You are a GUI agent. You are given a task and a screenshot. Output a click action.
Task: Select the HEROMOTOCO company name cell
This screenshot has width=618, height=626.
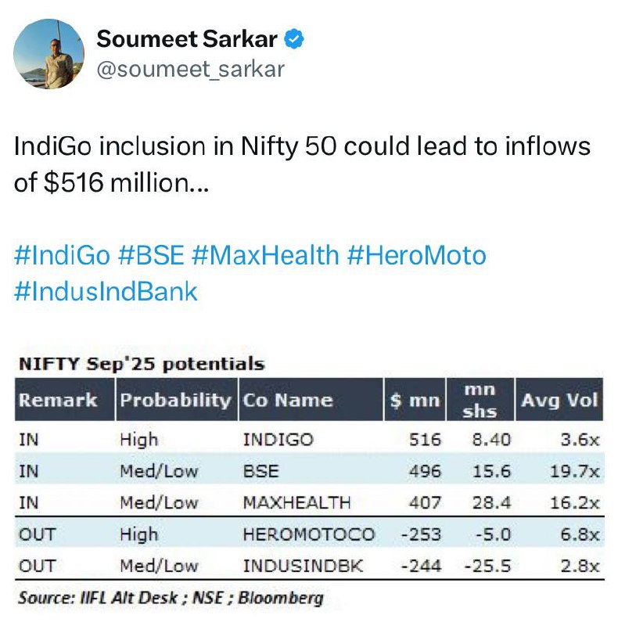tap(309, 534)
